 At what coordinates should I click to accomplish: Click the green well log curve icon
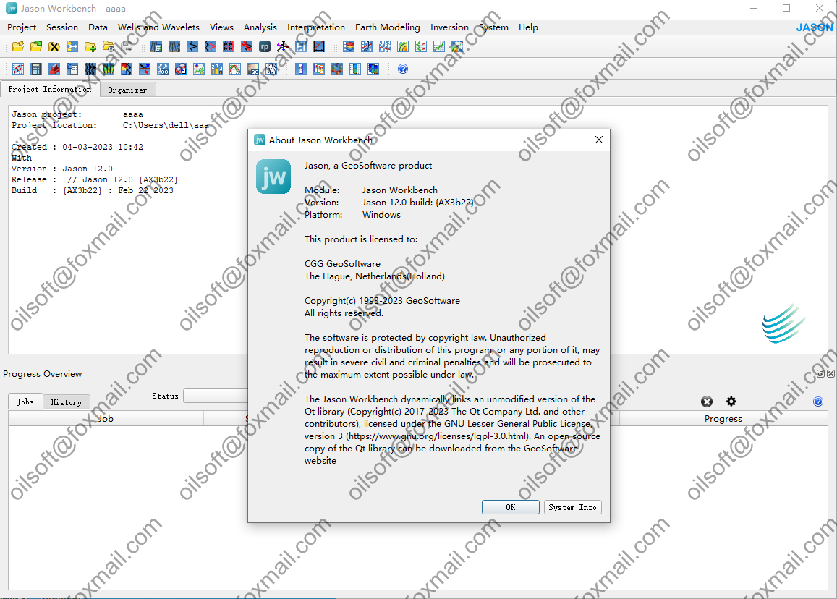(x=420, y=46)
